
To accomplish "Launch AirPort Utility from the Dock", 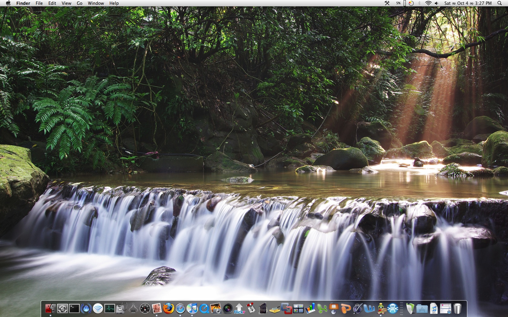I will (x=98, y=308).
